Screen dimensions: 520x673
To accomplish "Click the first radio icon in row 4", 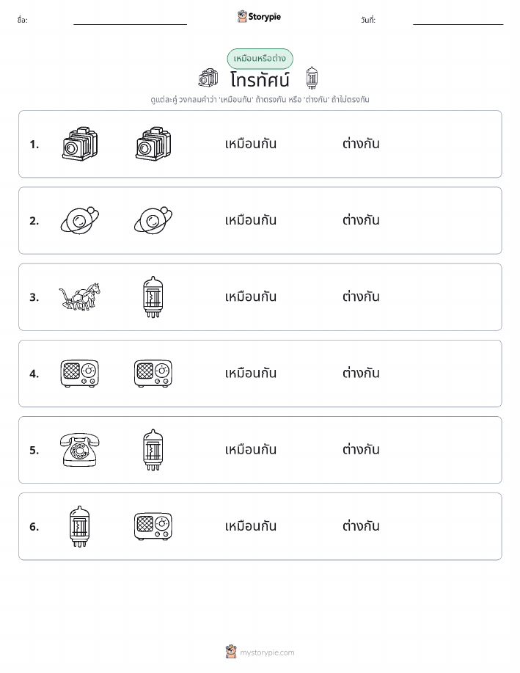I will pos(80,374).
